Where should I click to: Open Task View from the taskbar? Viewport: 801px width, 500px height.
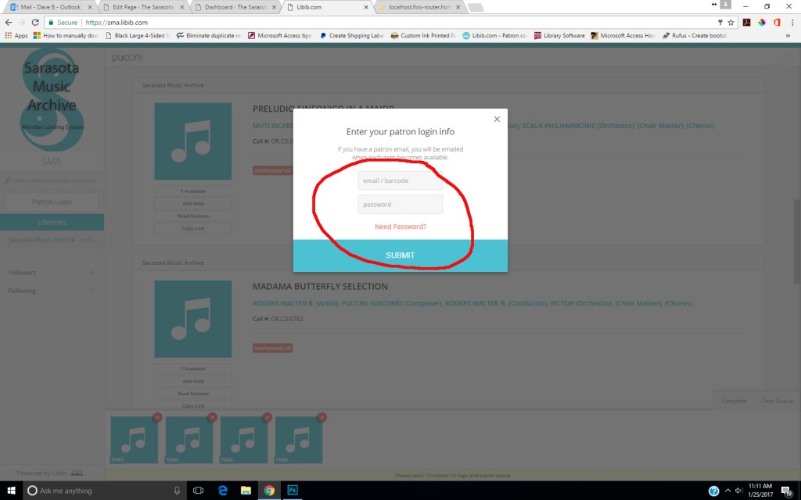(x=198, y=491)
